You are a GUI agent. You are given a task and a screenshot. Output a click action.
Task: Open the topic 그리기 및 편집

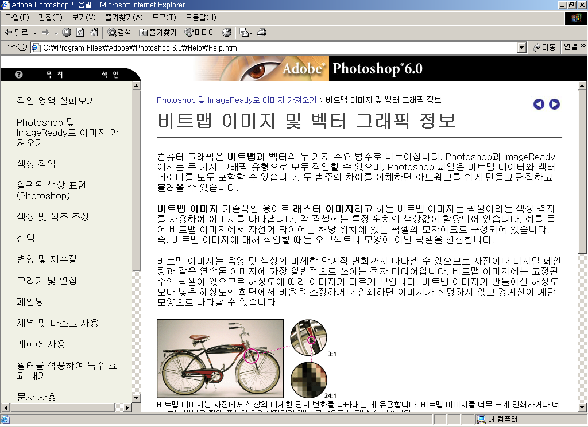coord(47,281)
